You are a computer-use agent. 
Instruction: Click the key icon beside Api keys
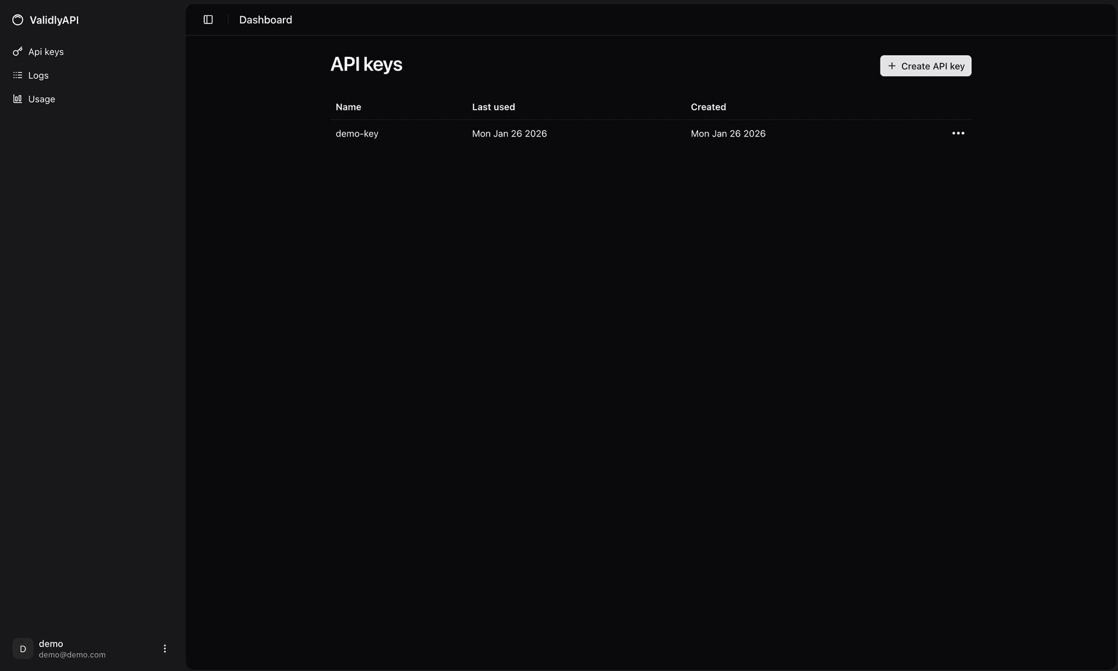(17, 52)
